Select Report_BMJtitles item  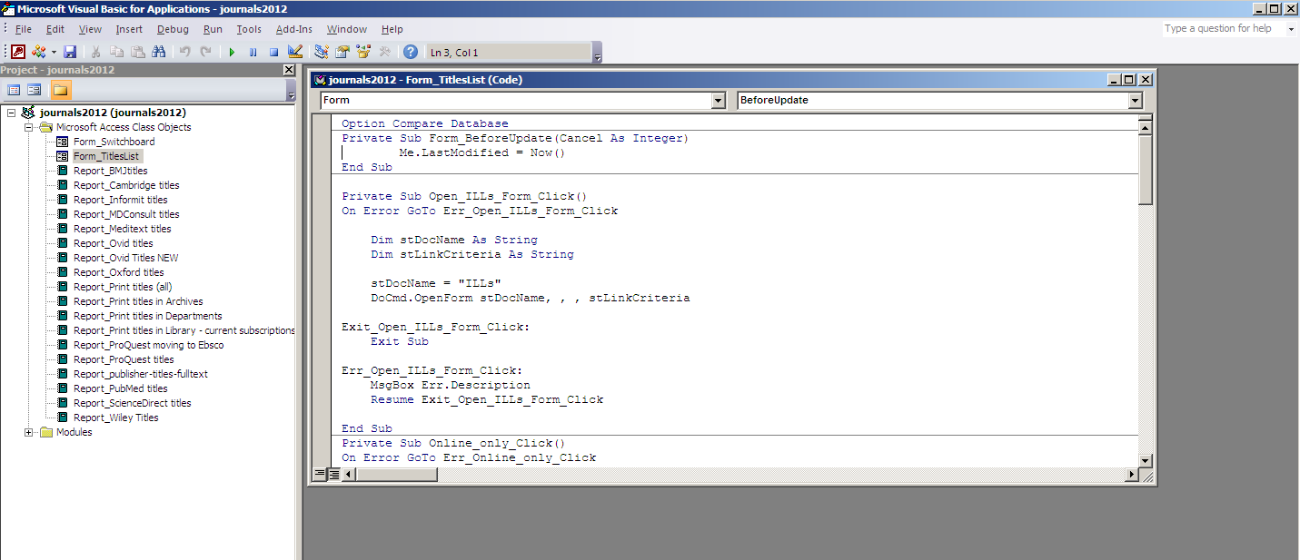[x=110, y=171]
